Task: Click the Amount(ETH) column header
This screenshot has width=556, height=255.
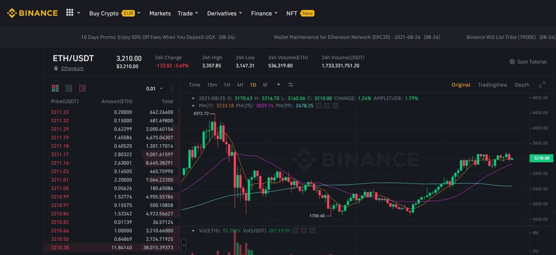Action: click(117, 102)
